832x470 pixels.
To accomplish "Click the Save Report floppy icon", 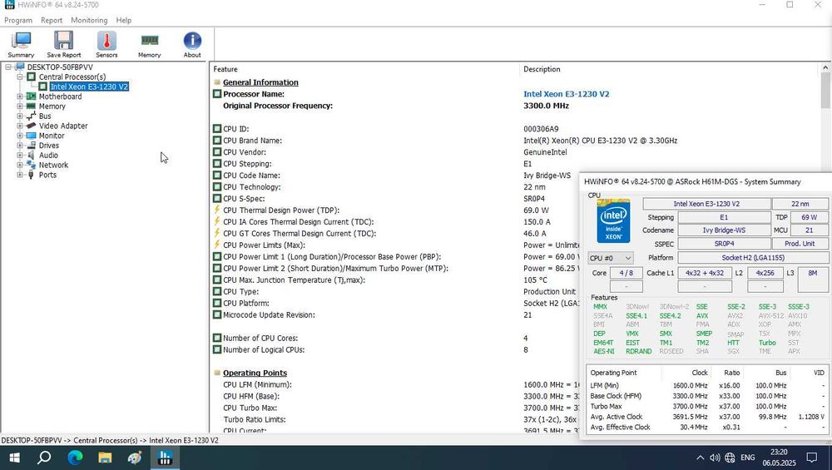I will tap(64, 44).
